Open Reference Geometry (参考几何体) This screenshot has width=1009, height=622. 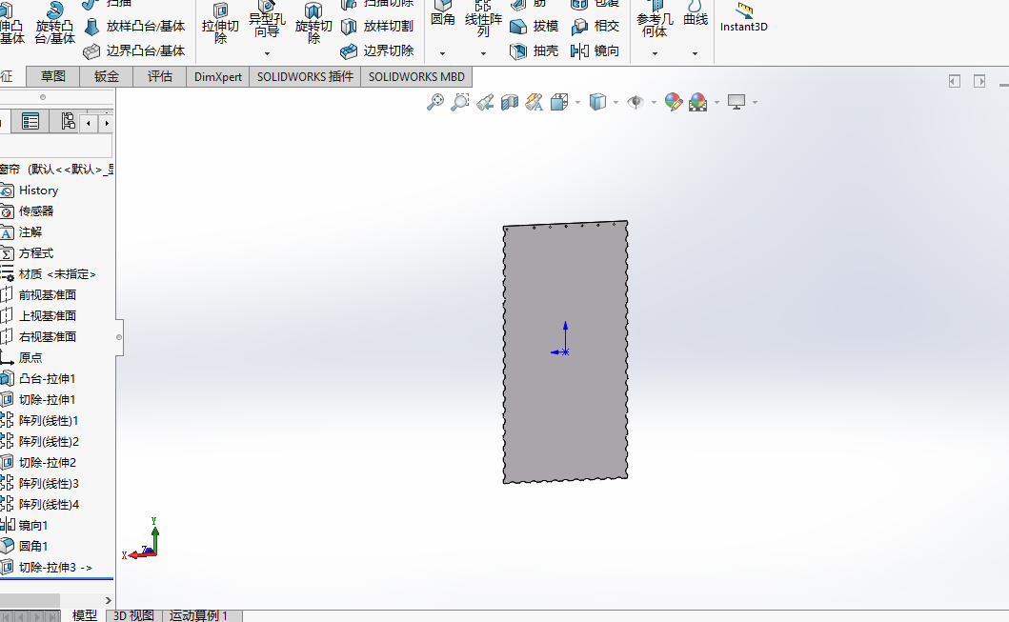pos(656,20)
